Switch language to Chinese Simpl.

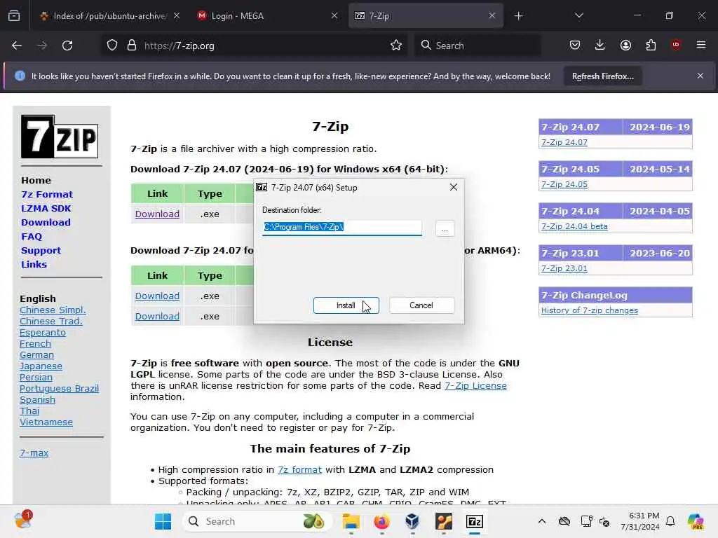[53, 310]
